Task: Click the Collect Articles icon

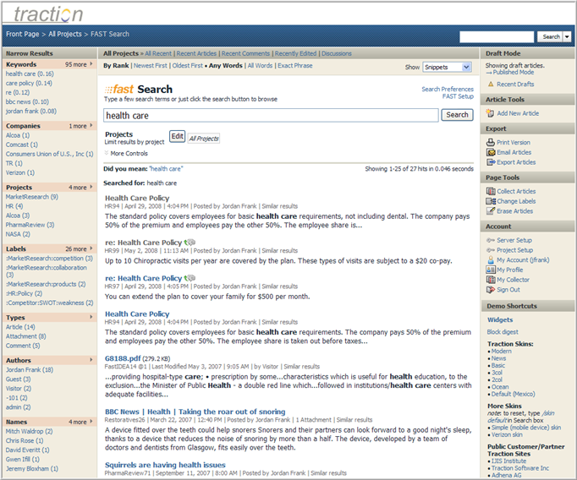Action: coord(491,192)
